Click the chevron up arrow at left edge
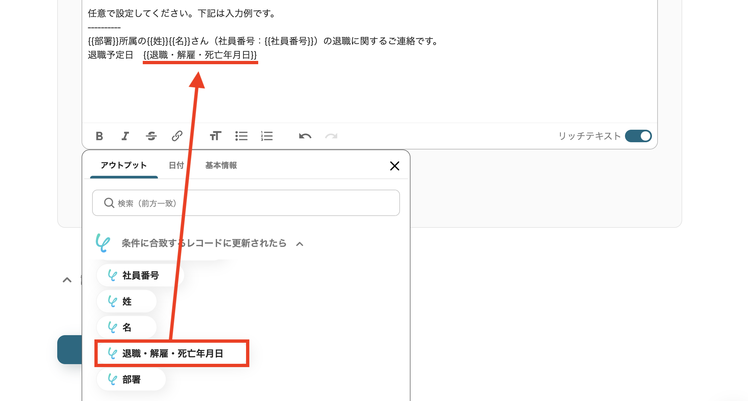The image size is (748, 401). coord(67,280)
